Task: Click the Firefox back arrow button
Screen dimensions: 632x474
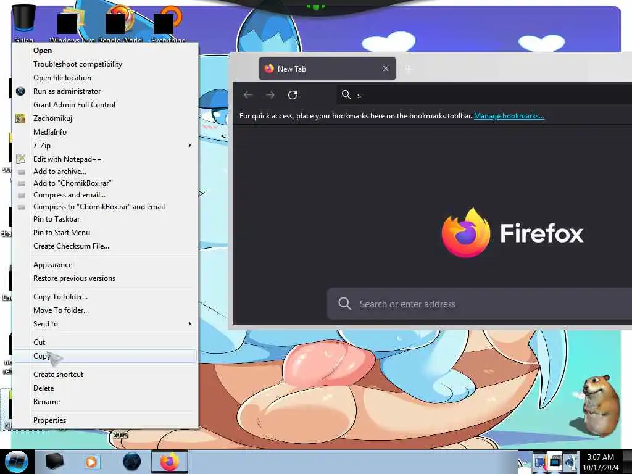Action: pyautogui.click(x=248, y=94)
